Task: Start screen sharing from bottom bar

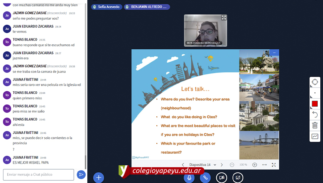Action: 238,177
